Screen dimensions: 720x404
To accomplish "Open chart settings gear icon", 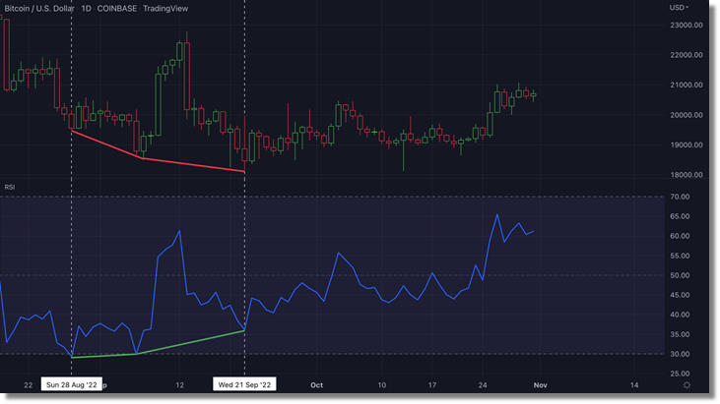I will [x=686, y=385].
